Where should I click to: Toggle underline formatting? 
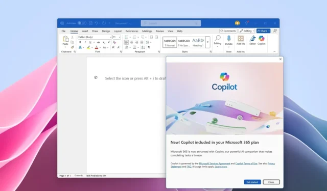90,42
